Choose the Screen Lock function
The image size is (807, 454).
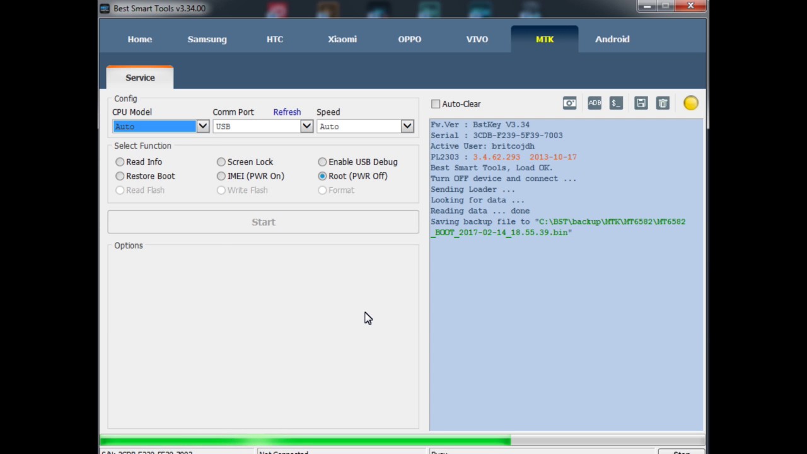221,162
